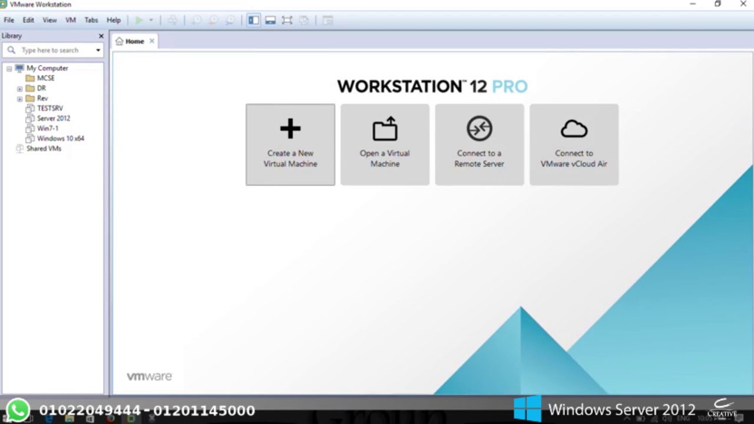Image resolution: width=754 pixels, height=424 pixels.
Task: Expand the Rev folder node
Action: (19, 99)
